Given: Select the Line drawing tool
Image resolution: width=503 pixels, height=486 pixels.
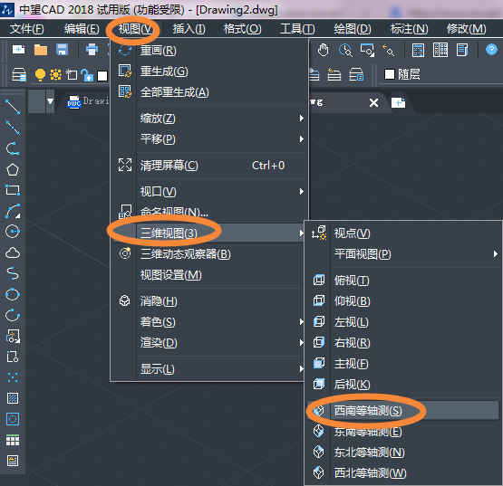Looking at the screenshot, I should click(x=13, y=107).
